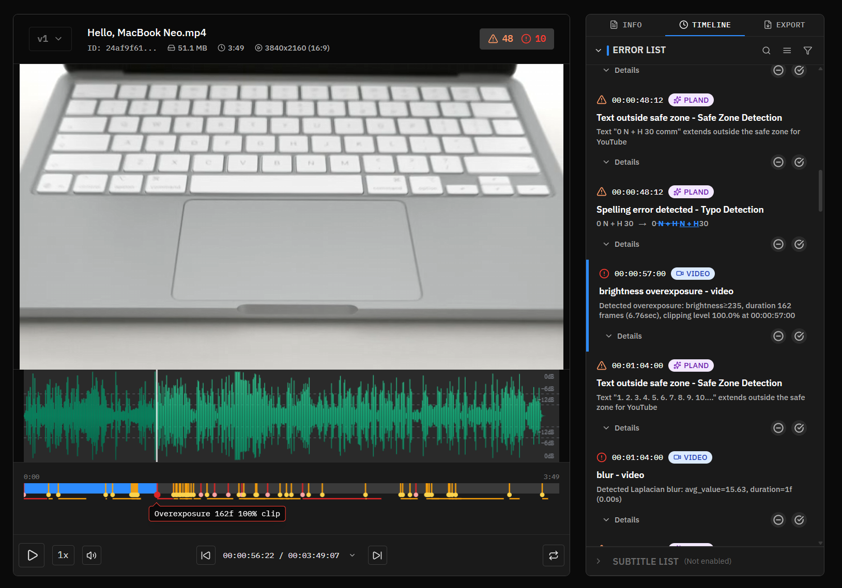Viewport: 842px width, 588px height.
Task: Expand Details of the 00:00:48:12 safe zone error
Action: coord(621,162)
